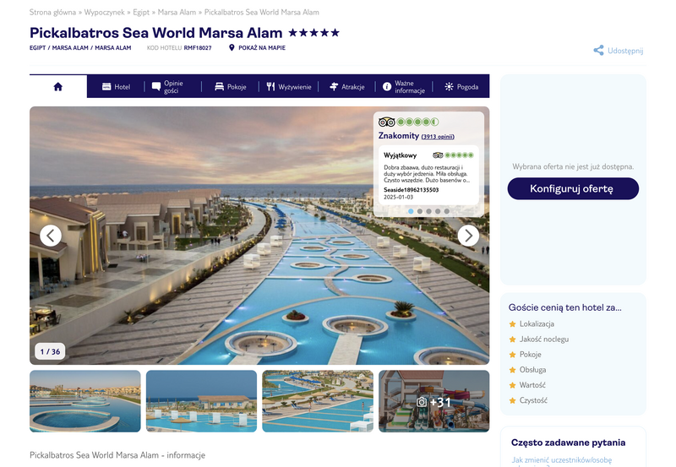676x467 pixels.
Task: Open the Ważne informacje tab
Action: point(404,87)
